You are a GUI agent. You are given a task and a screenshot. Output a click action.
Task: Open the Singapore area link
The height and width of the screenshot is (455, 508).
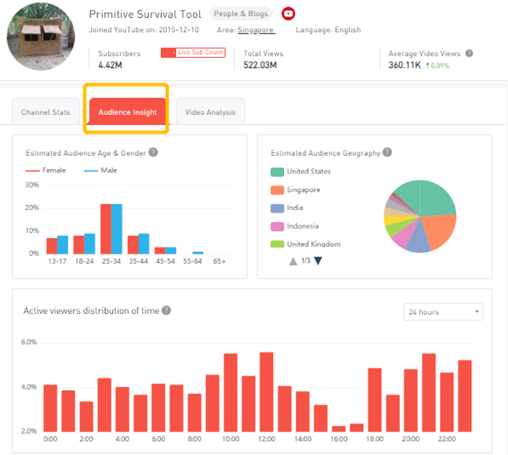point(256,30)
